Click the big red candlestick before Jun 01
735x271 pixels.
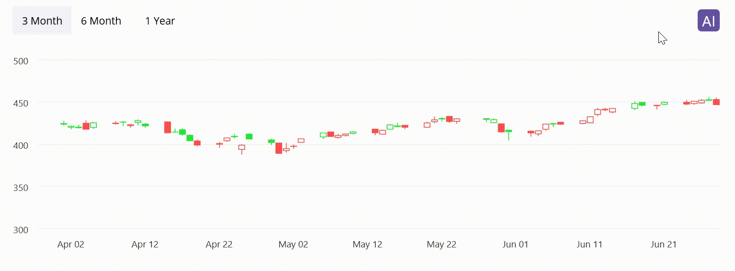point(501,128)
